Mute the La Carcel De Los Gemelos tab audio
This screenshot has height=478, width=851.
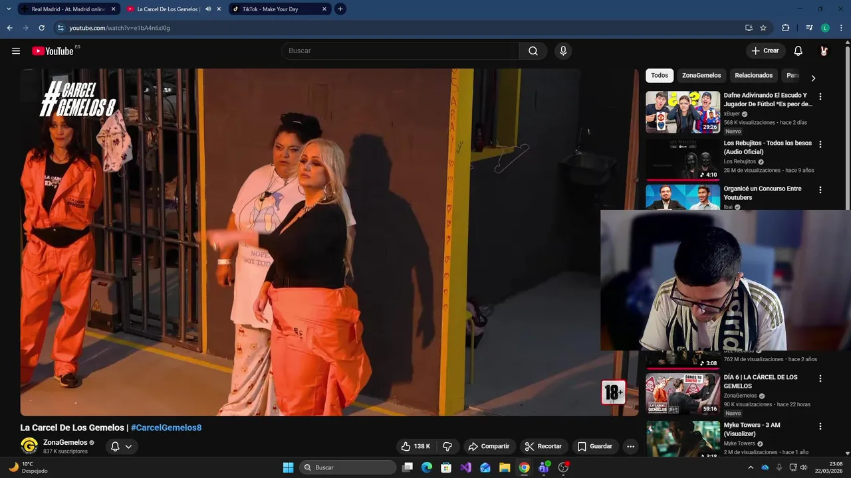click(209, 9)
